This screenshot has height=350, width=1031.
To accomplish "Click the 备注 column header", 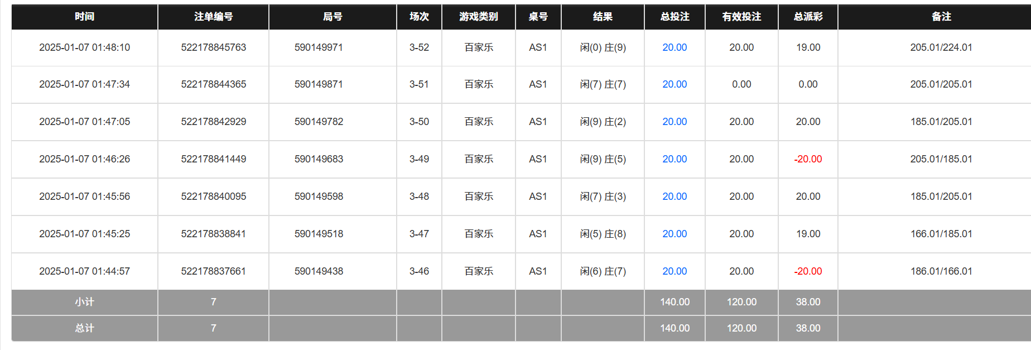I will pyautogui.click(x=941, y=17).
